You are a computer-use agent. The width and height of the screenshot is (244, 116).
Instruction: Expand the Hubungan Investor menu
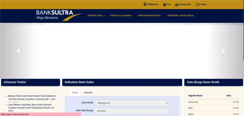(x=150, y=16)
